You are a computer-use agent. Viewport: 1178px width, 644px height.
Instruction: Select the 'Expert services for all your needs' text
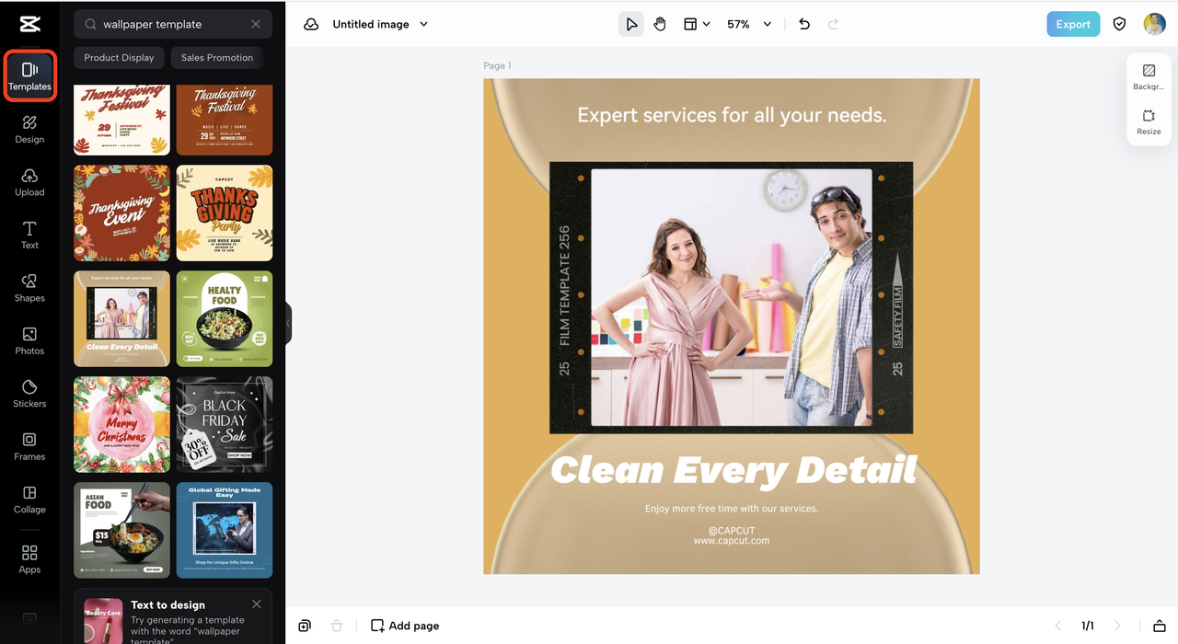click(x=732, y=115)
